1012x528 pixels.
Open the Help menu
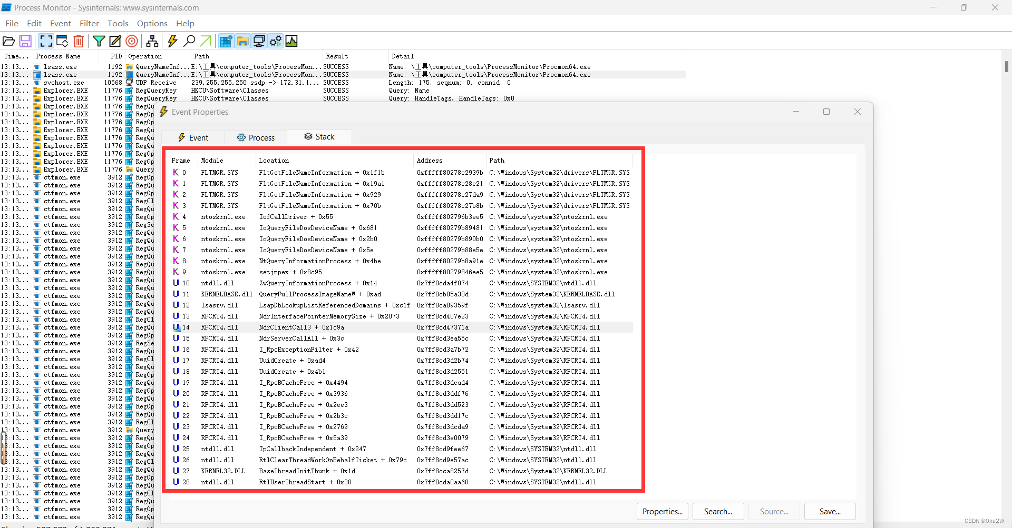click(185, 23)
